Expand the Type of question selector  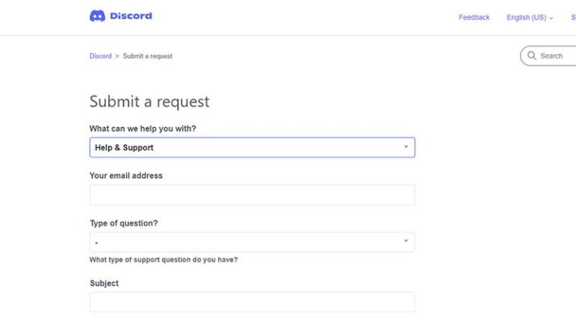pyautogui.click(x=252, y=241)
